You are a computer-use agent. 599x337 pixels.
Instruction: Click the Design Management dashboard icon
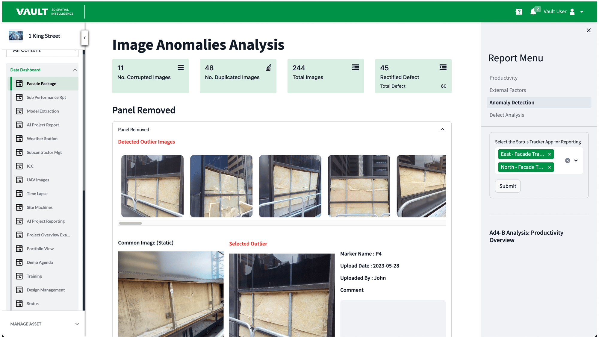click(x=19, y=290)
